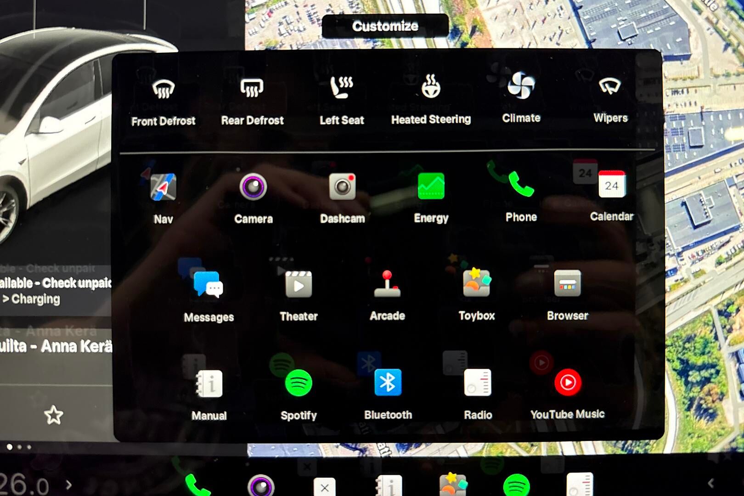Viewport: 744px width, 496px height.
Task: Launch the Theater app
Action: [299, 285]
